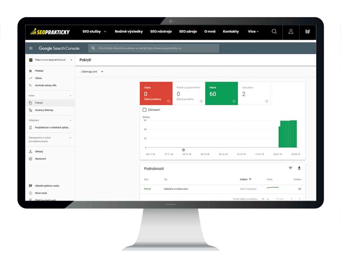Viewport: 341px width, 265px height.
Task: Open SEO zdroje in the top navigation
Action: pos(188,32)
